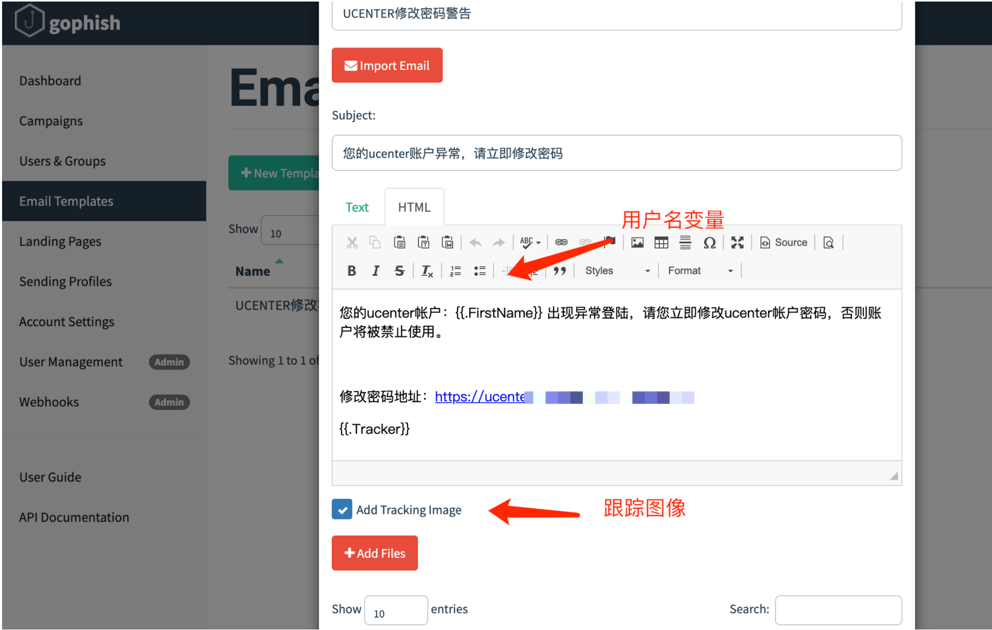The height and width of the screenshot is (630, 992).
Task: Click the Source view button
Action: [784, 242]
